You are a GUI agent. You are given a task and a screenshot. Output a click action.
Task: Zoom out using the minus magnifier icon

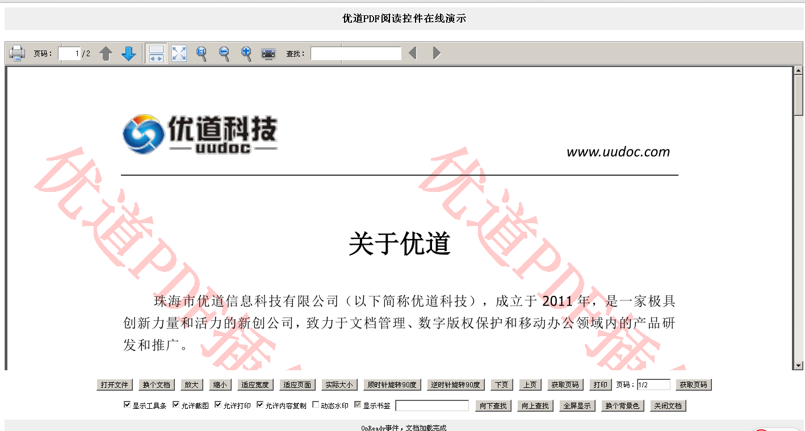pos(224,53)
